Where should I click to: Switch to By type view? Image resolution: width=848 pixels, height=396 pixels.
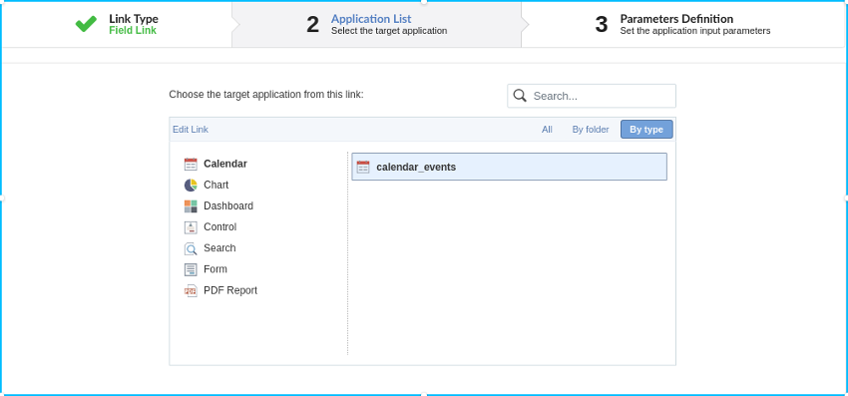point(646,130)
